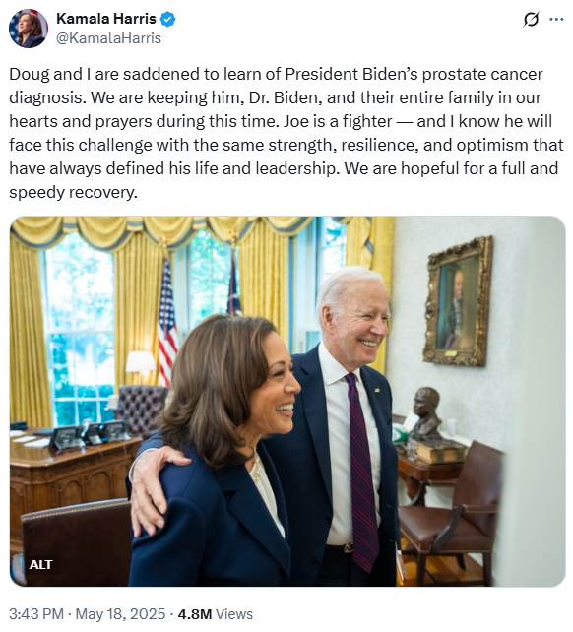Open Kamala Harris's profile avatar

tap(29, 29)
